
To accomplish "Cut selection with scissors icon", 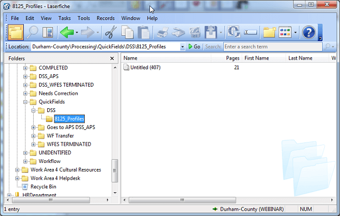I will (x=111, y=32).
